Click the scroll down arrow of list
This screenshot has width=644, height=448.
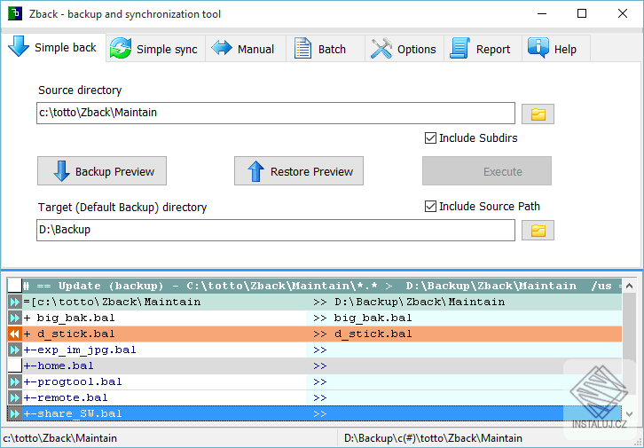(629, 413)
